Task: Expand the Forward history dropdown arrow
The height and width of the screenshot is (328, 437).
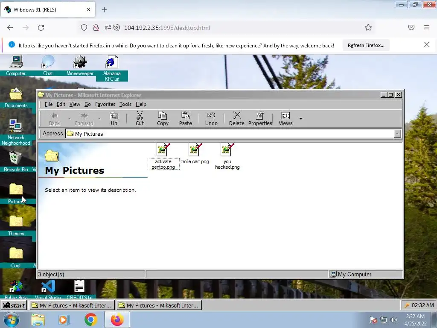Action: tap(99, 119)
